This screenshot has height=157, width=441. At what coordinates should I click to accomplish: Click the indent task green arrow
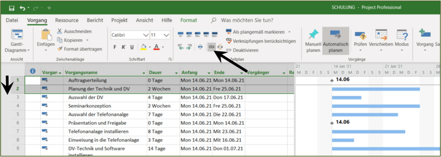point(189,48)
